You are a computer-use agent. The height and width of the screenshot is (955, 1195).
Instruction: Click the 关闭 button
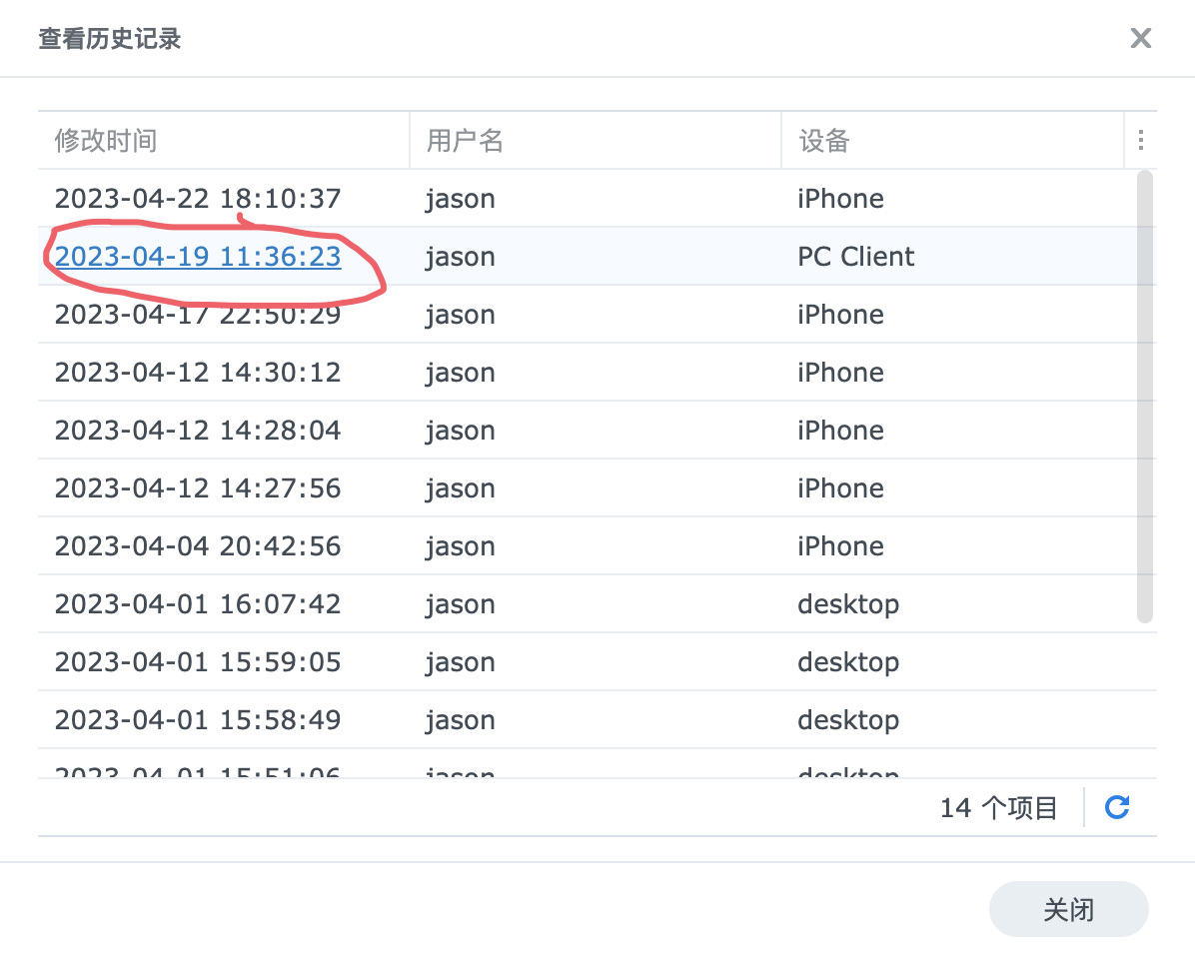[1068, 909]
